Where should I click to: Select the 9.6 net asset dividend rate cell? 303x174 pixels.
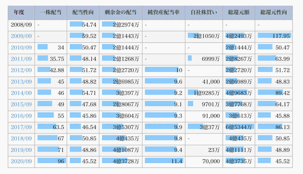coord(164,82)
